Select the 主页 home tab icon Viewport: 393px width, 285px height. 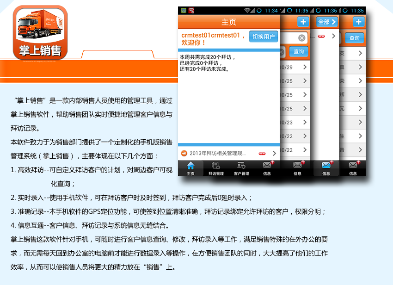(191, 168)
